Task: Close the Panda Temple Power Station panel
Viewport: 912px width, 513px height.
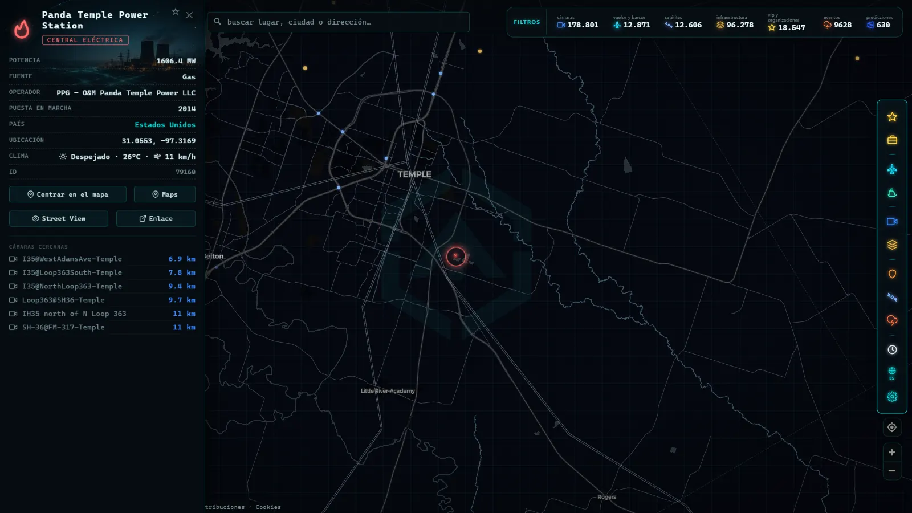Action: click(189, 15)
